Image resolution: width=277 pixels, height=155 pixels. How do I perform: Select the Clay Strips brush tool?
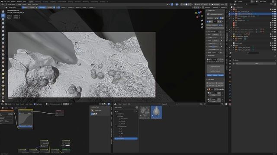(x=3, y=23)
